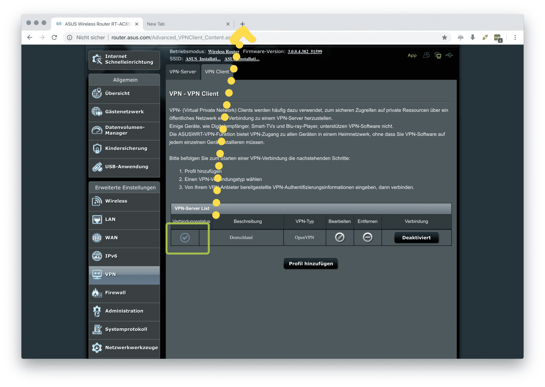The width and height of the screenshot is (545, 387).
Task: Click the umbrella extension icon in Chrome
Action: coord(460,38)
